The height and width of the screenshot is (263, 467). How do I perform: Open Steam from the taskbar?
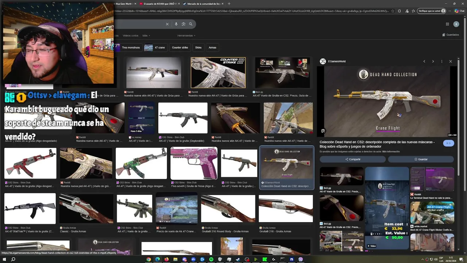pos(238,259)
